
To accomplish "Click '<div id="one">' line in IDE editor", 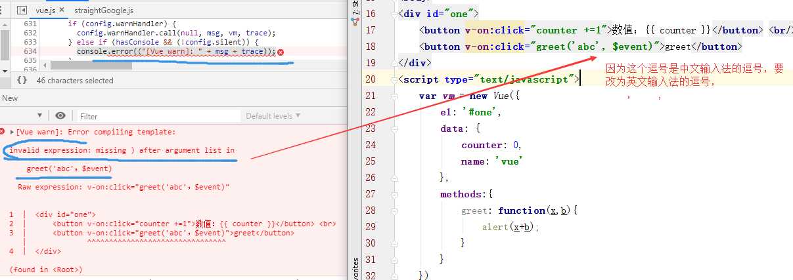I will [x=439, y=14].
